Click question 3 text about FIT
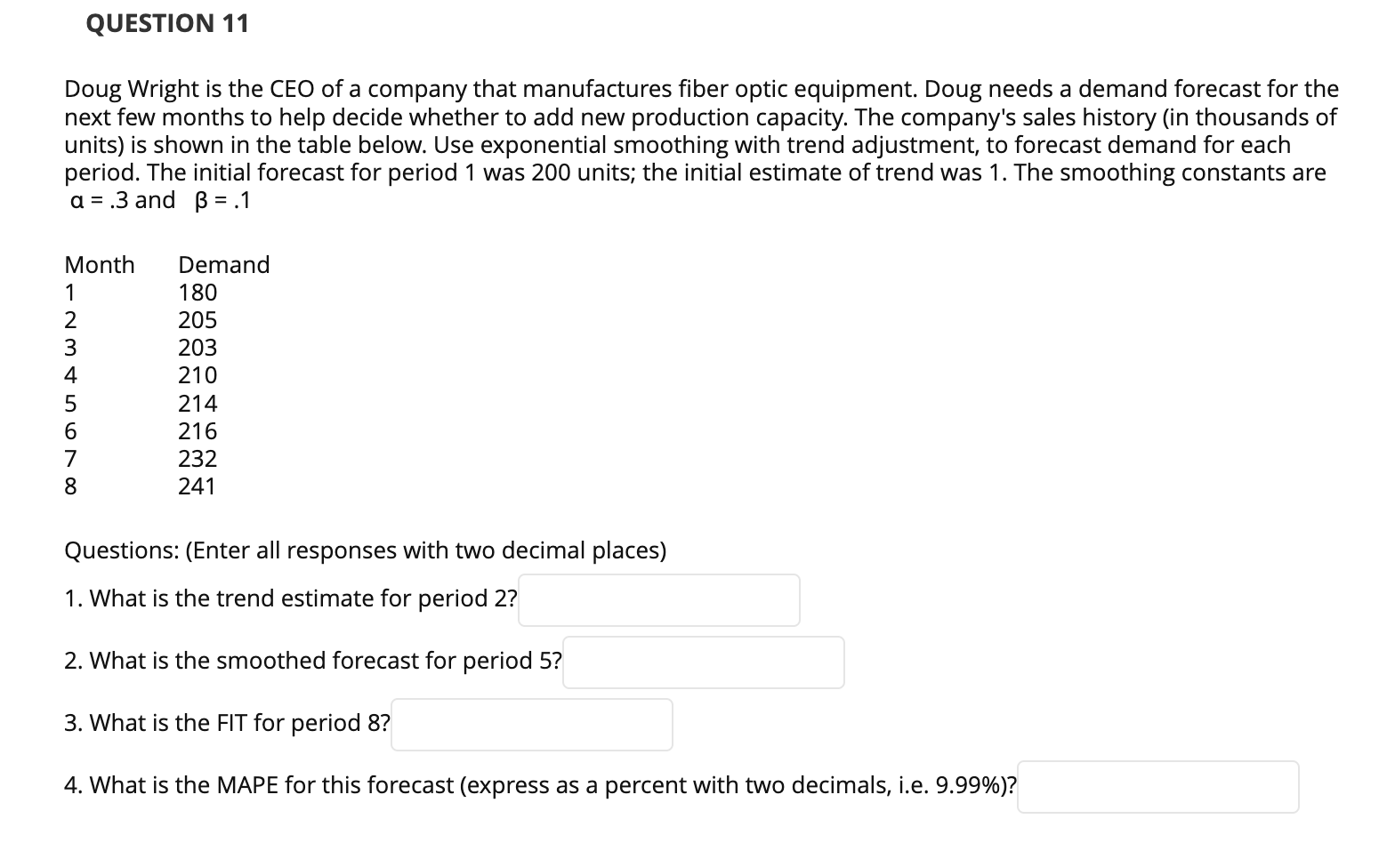 tap(225, 723)
